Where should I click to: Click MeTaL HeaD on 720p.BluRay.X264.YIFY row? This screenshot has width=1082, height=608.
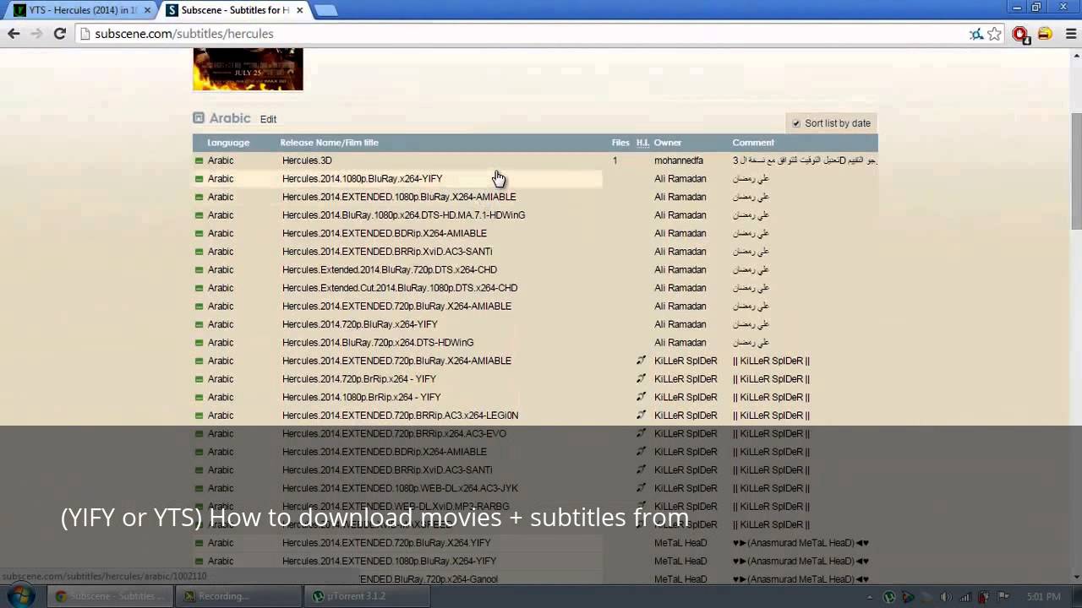(680, 543)
